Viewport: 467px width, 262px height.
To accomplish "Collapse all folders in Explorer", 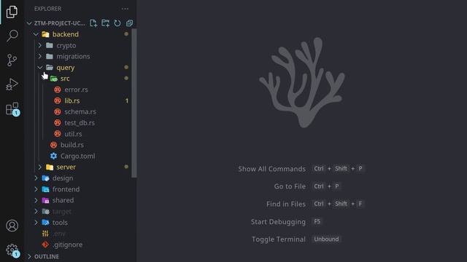I will click(129, 23).
